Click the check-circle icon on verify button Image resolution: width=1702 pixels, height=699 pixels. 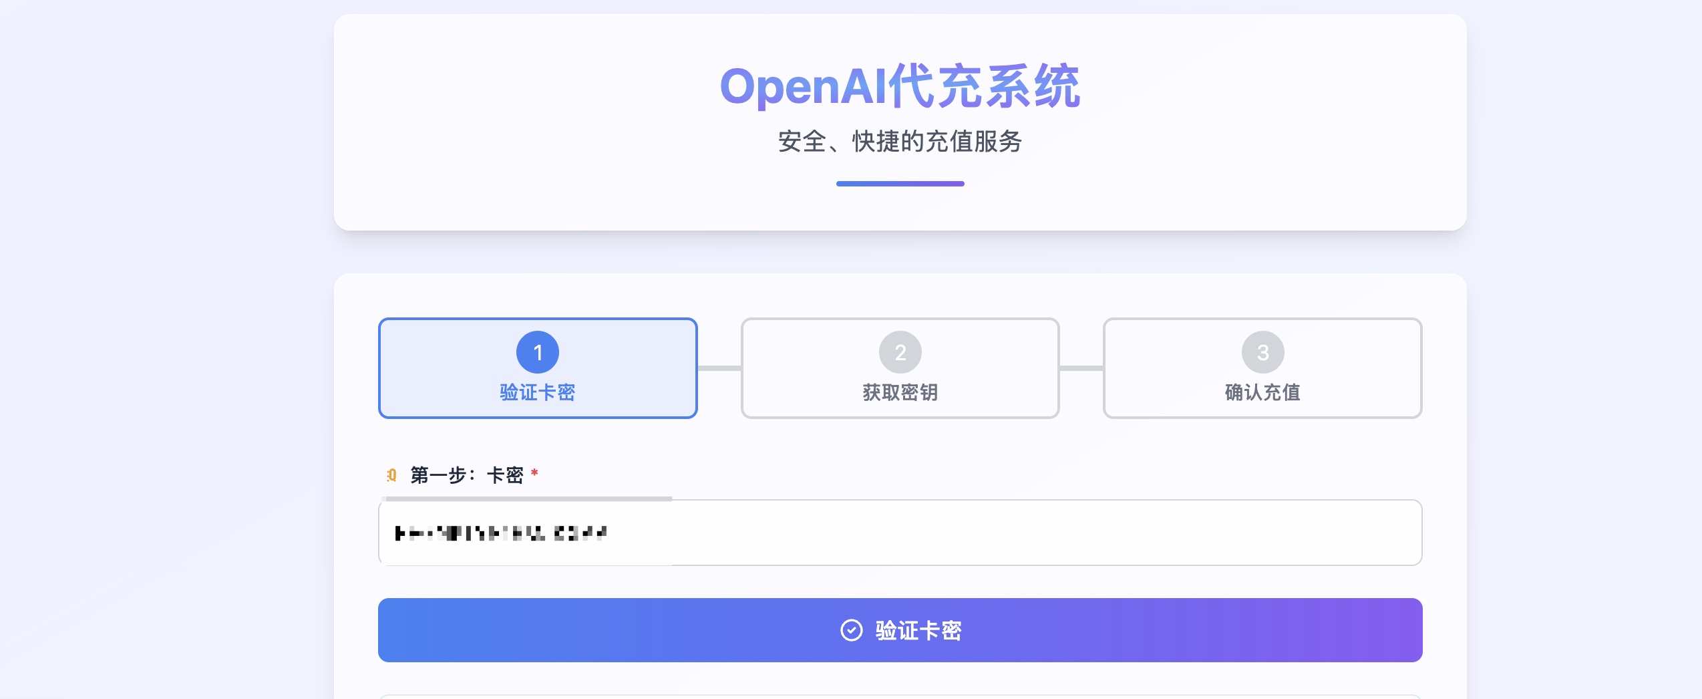pos(851,630)
